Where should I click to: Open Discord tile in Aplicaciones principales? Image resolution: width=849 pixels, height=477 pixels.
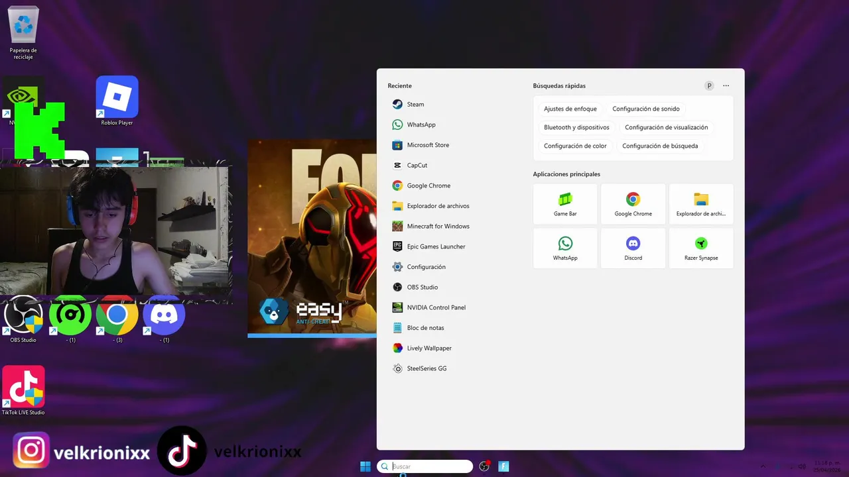[633, 248]
